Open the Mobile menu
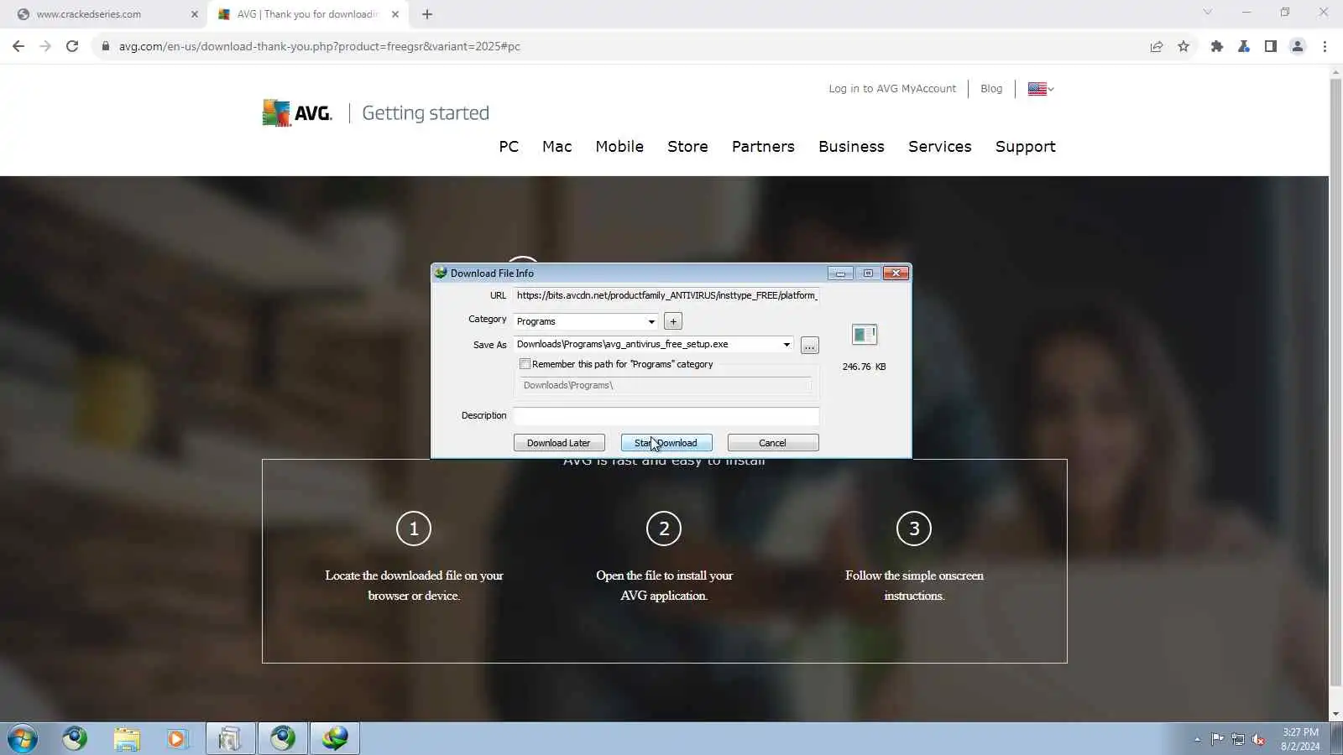 coord(619,147)
